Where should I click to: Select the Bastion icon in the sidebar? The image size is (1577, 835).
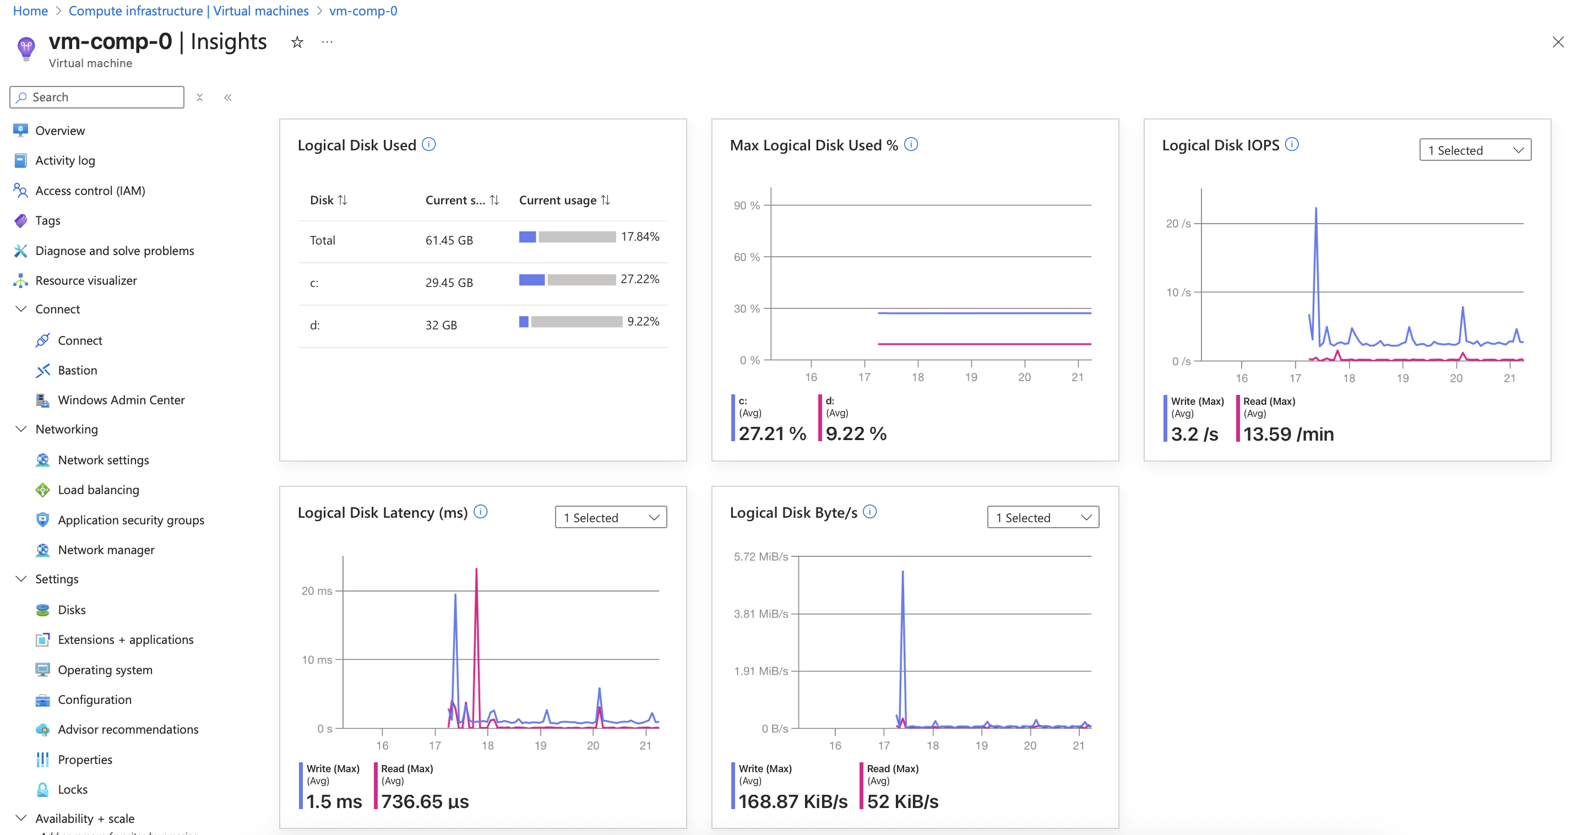coord(43,370)
